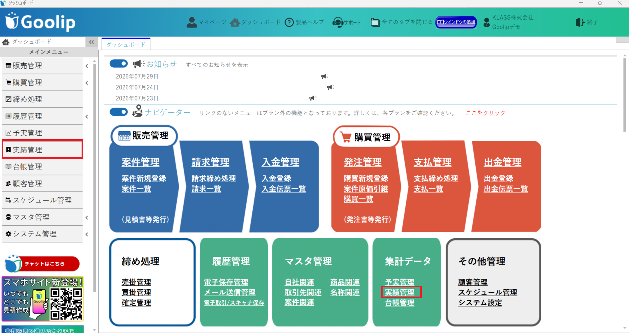Click the megaphone icon beside 2026年07月29日

324,76
